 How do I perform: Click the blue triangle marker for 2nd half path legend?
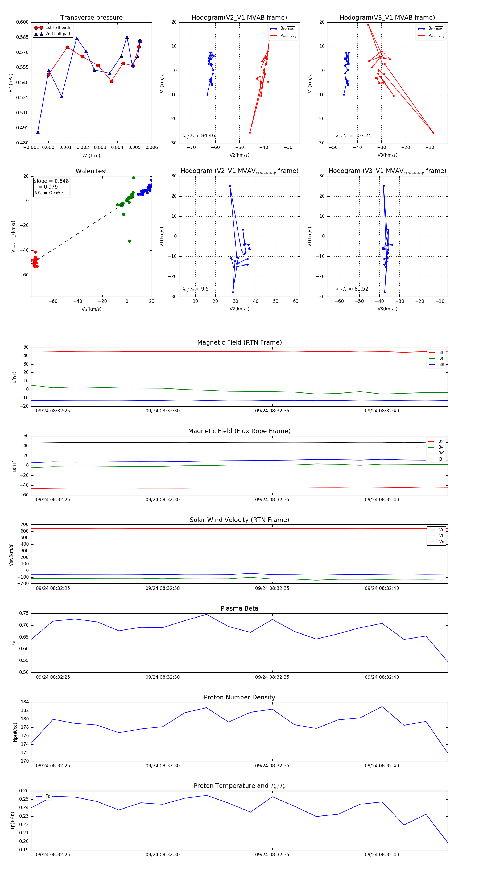(39, 34)
